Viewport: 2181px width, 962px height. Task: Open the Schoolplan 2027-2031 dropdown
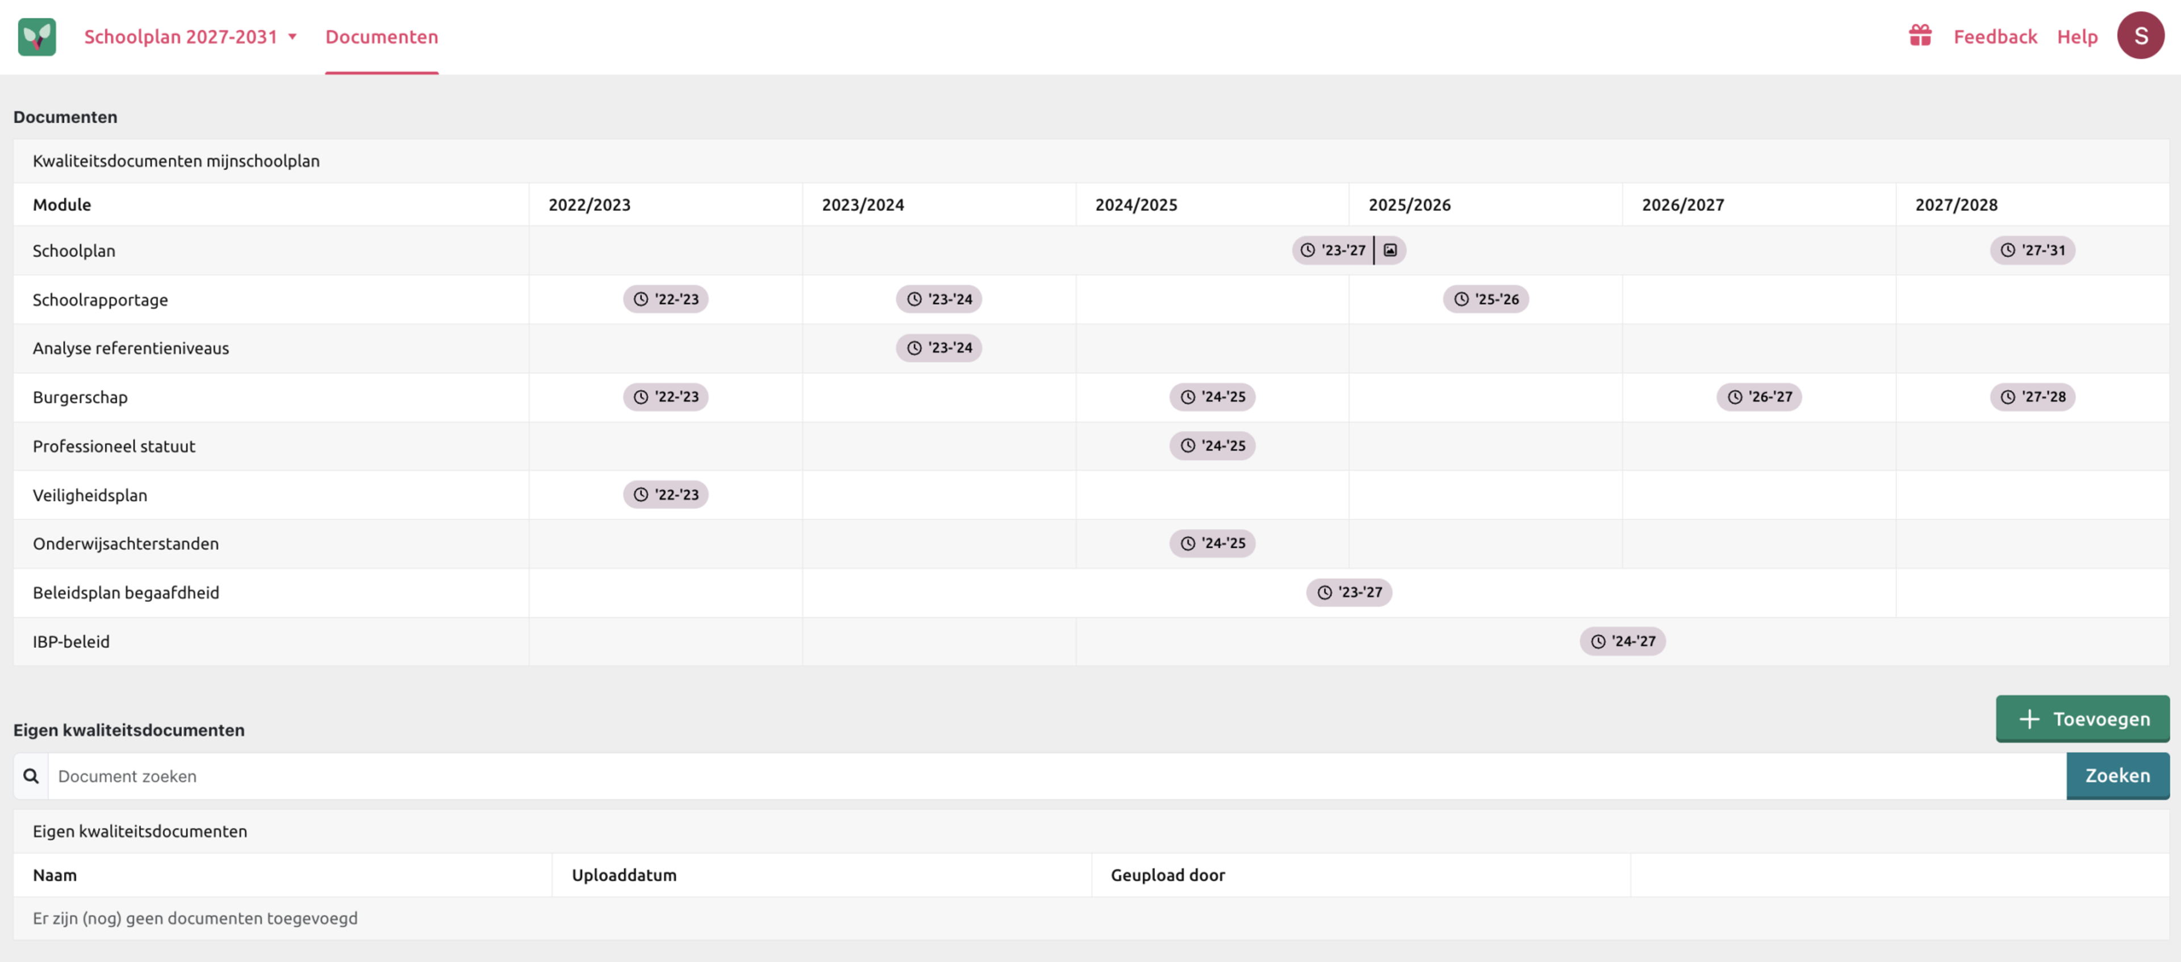[x=190, y=36]
